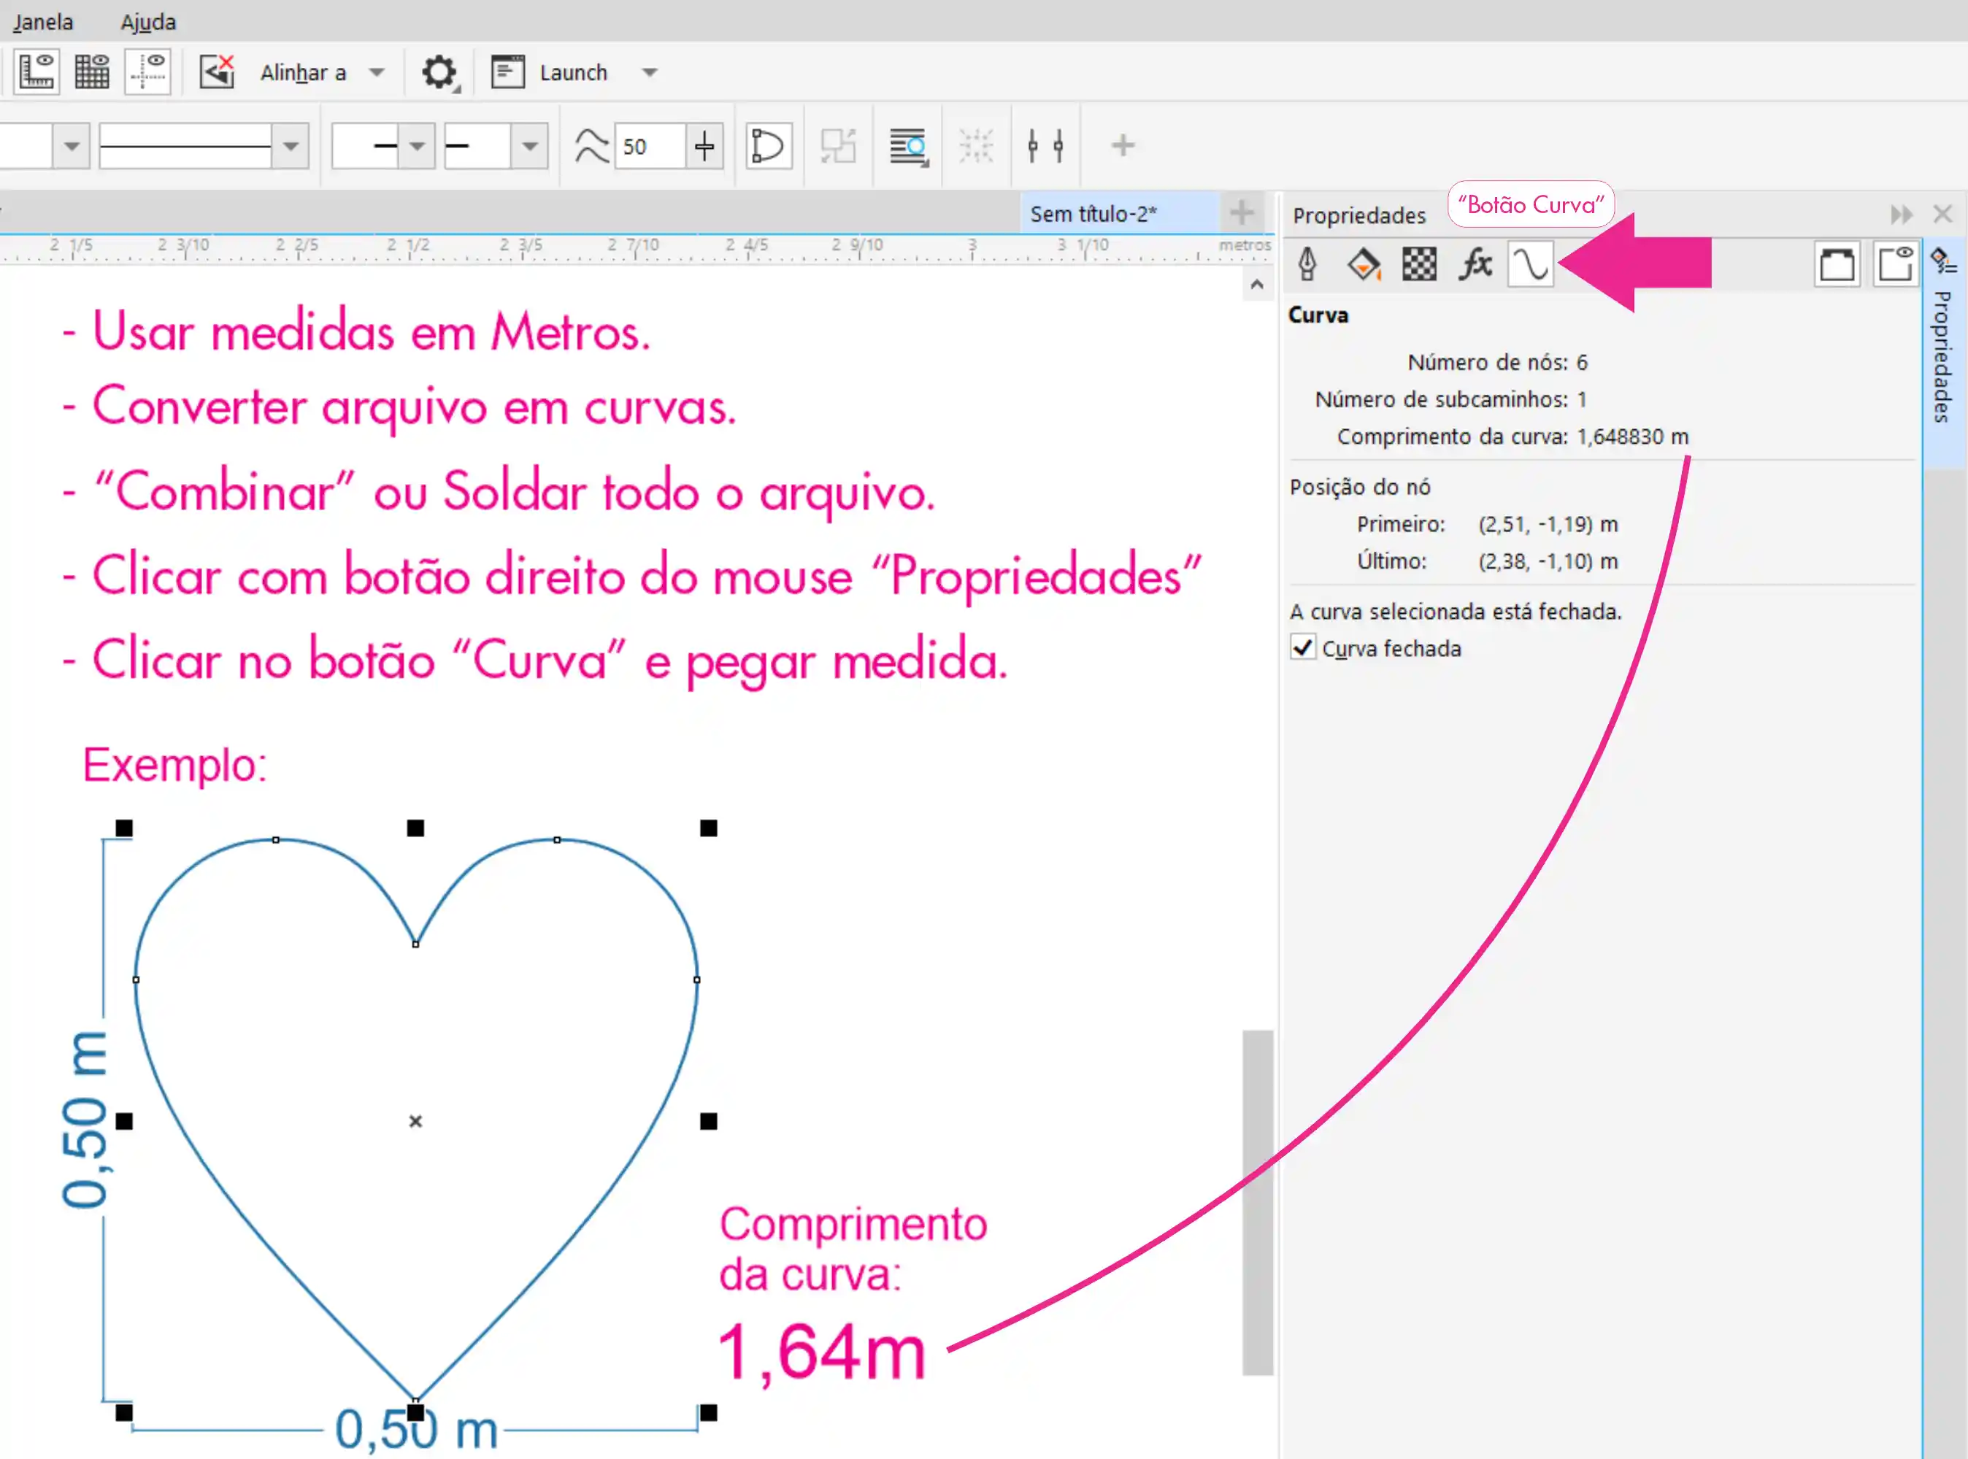Click the Posição do nó label

pyautogui.click(x=1359, y=487)
